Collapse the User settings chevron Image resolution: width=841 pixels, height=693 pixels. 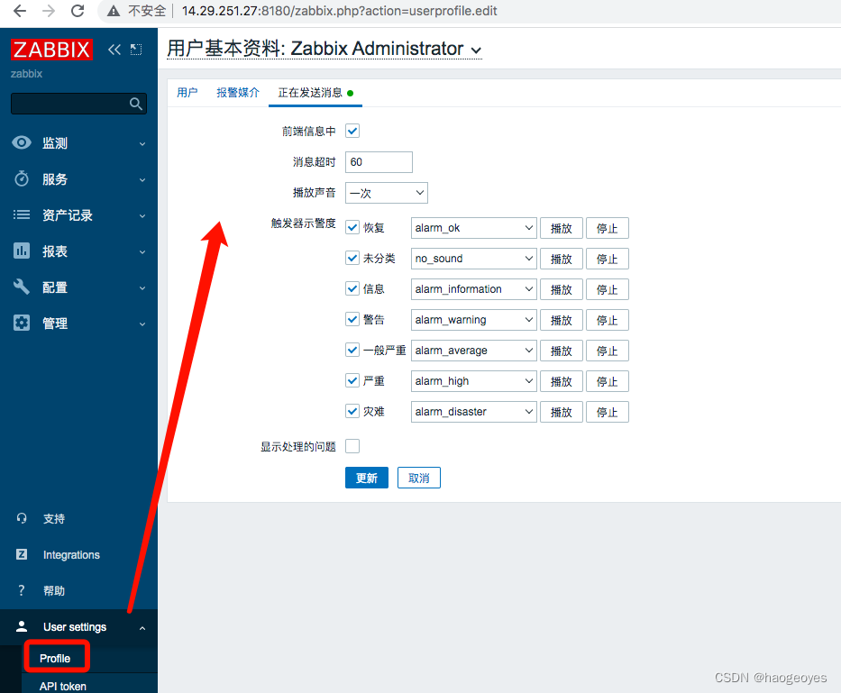142,627
